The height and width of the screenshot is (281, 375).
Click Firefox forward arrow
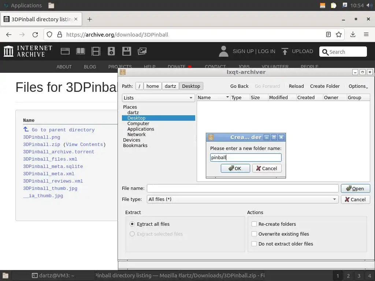tap(22, 35)
